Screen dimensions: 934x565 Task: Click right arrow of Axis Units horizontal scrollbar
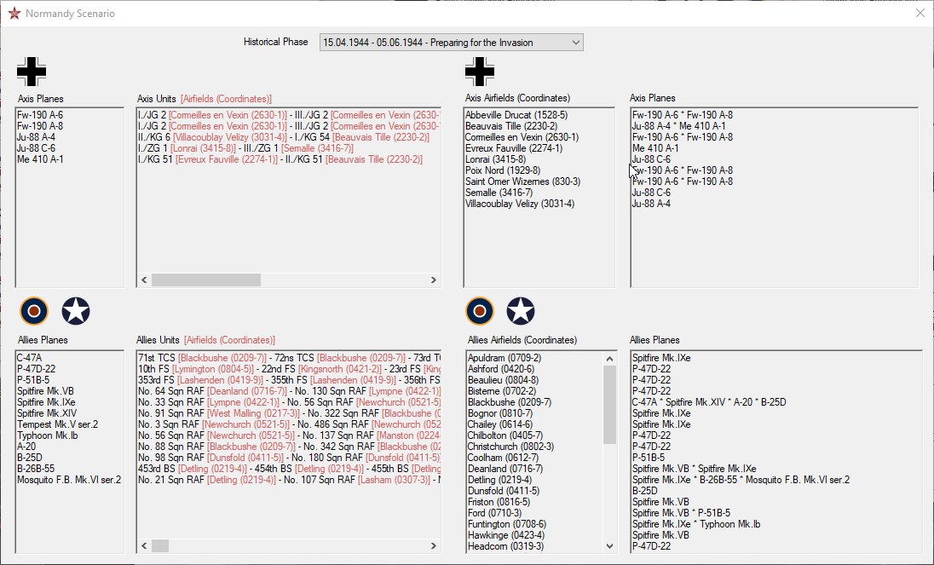point(434,280)
